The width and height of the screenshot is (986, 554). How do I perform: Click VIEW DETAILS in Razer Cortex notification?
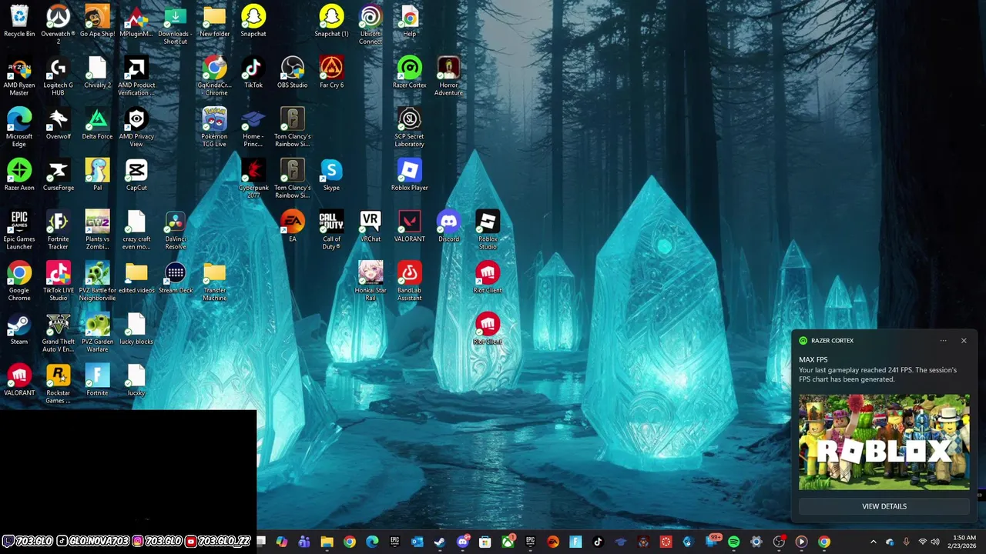(884, 506)
